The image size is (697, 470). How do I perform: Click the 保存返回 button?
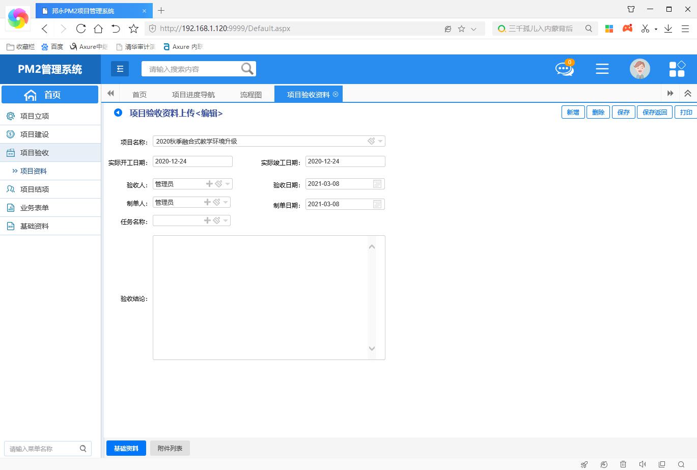click(x=654, y=112)
